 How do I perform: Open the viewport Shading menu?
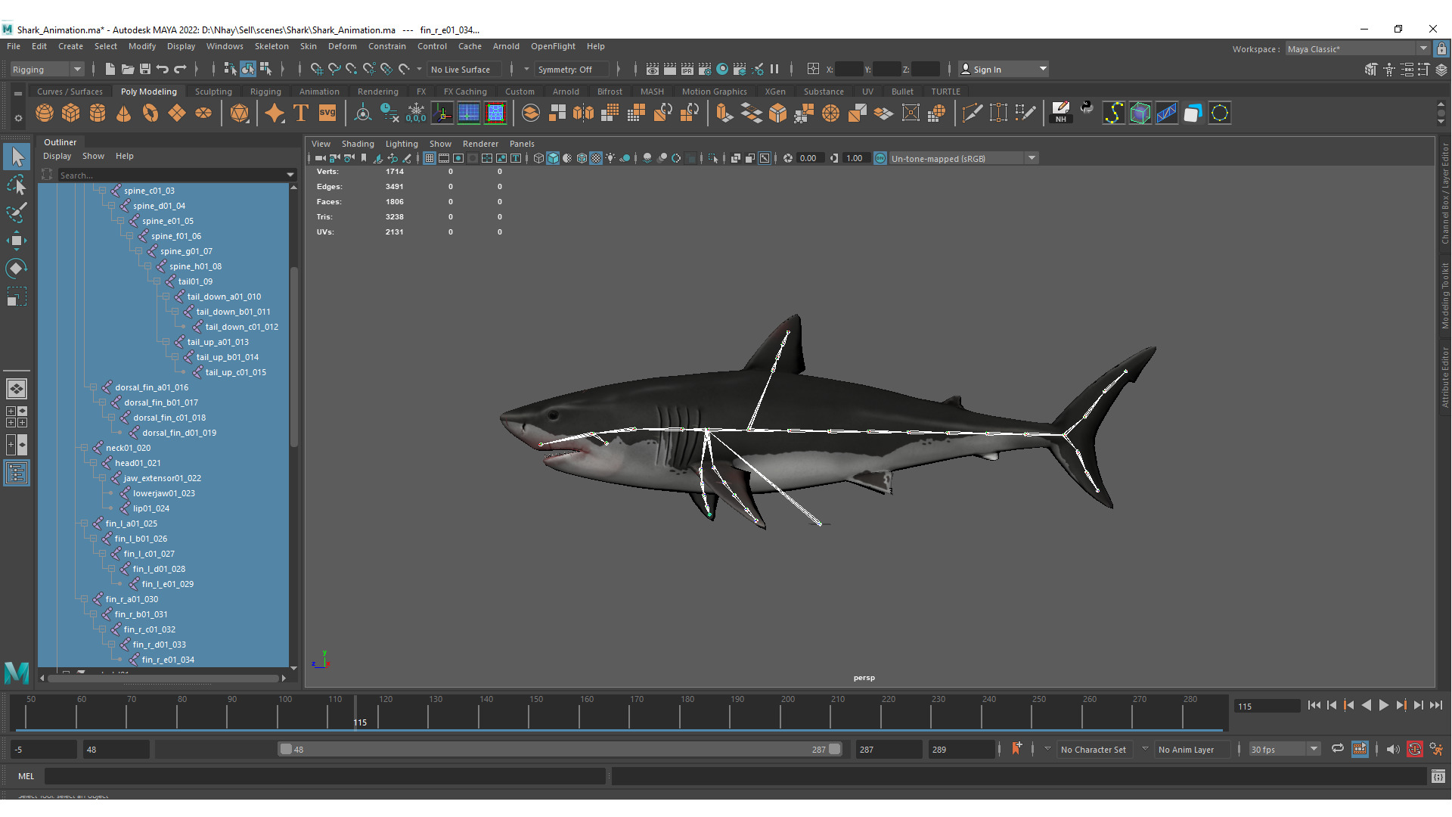tap(358, 144)
